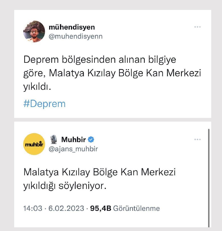The width and height of the screenshot is (222, 231).
Task: Click the Muhbir yellow logo avatar
Action: click(34, 144)
